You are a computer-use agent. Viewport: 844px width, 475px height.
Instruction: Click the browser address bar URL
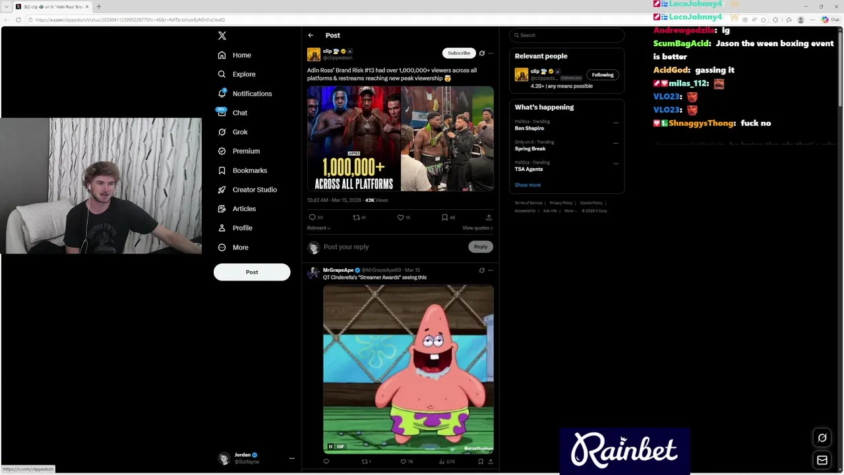[x=130, y=20]
